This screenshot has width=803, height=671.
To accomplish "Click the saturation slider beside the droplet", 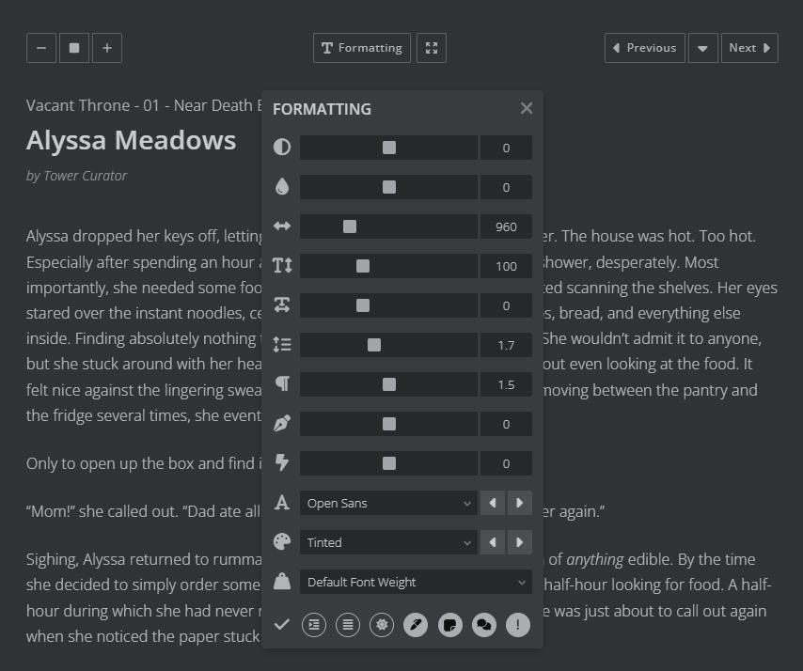I will (x=388, y=187).
